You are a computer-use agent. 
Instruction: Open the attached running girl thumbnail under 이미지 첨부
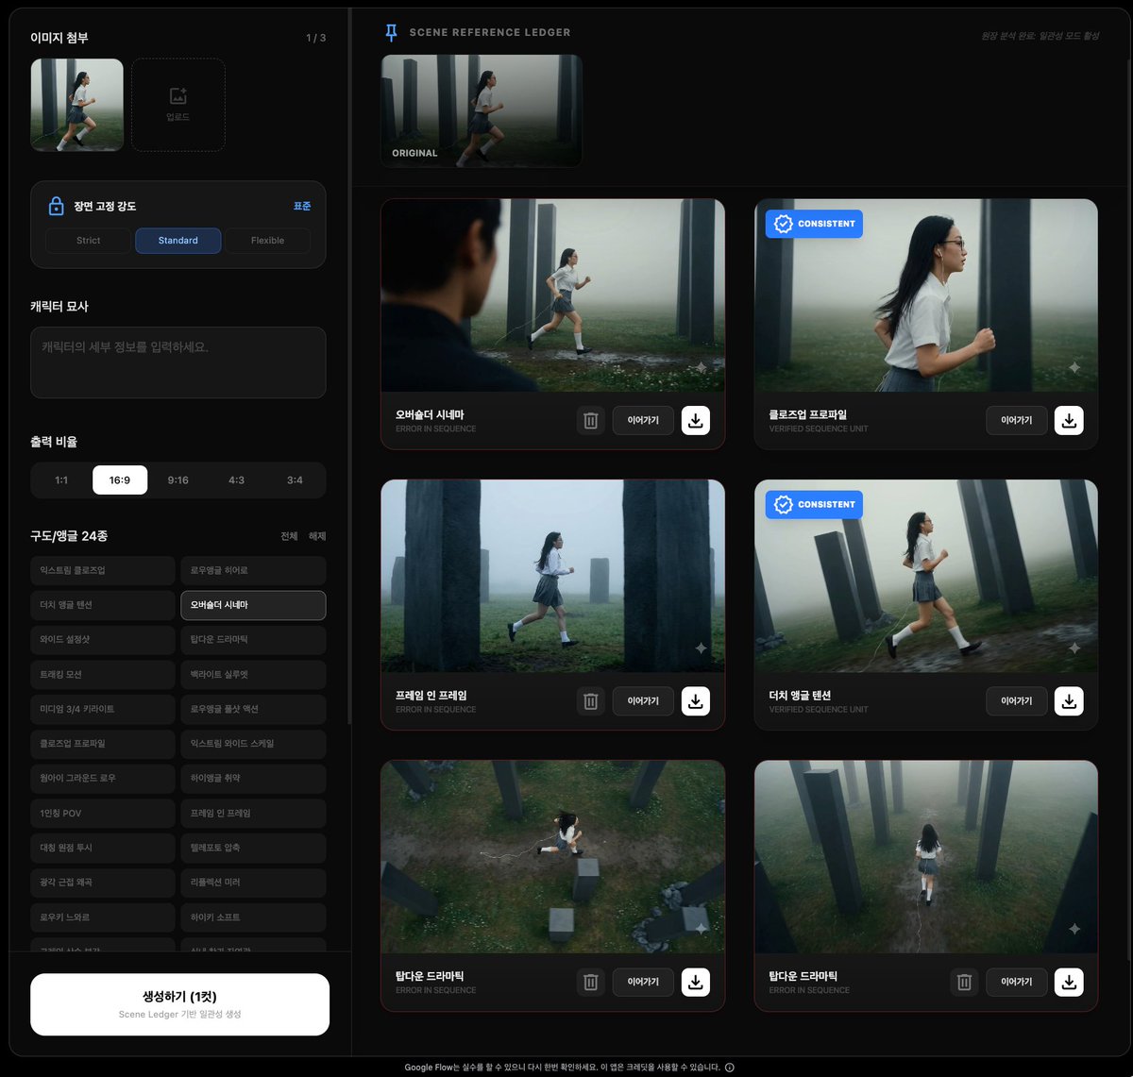click(77, 105)
